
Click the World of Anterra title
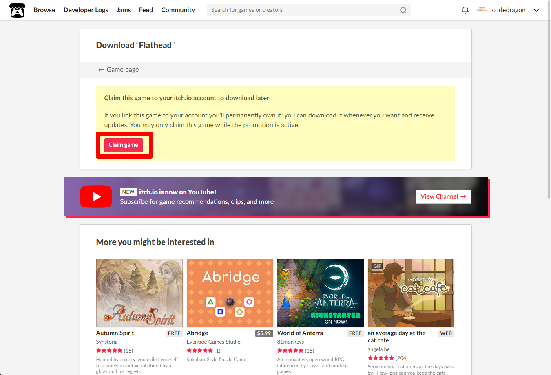(x=300, y=333)
